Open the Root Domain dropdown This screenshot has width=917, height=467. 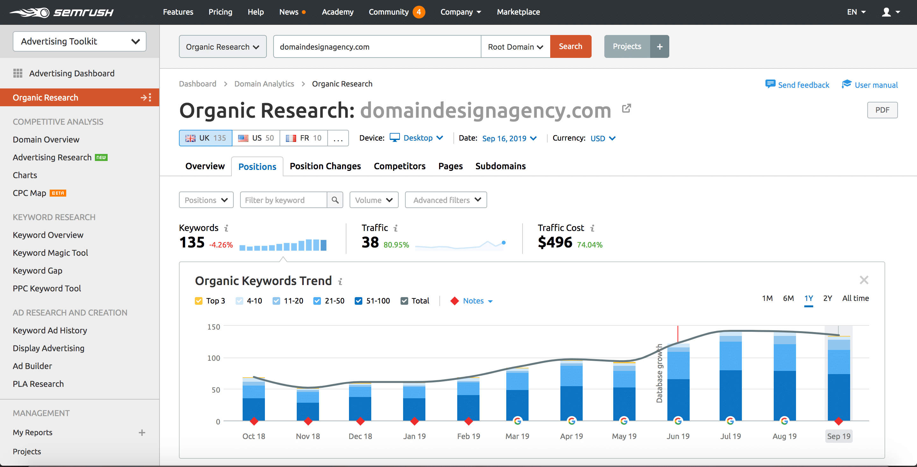515,46
